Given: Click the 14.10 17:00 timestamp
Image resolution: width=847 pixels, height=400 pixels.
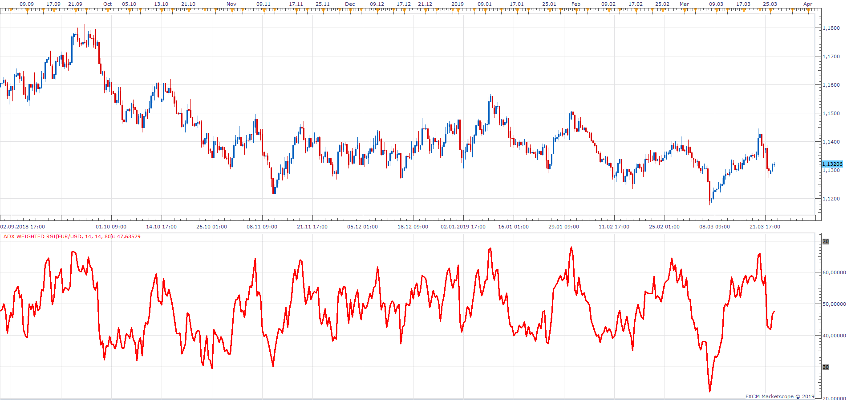Looking at the screenshot, I should click(x=162, y=227).
